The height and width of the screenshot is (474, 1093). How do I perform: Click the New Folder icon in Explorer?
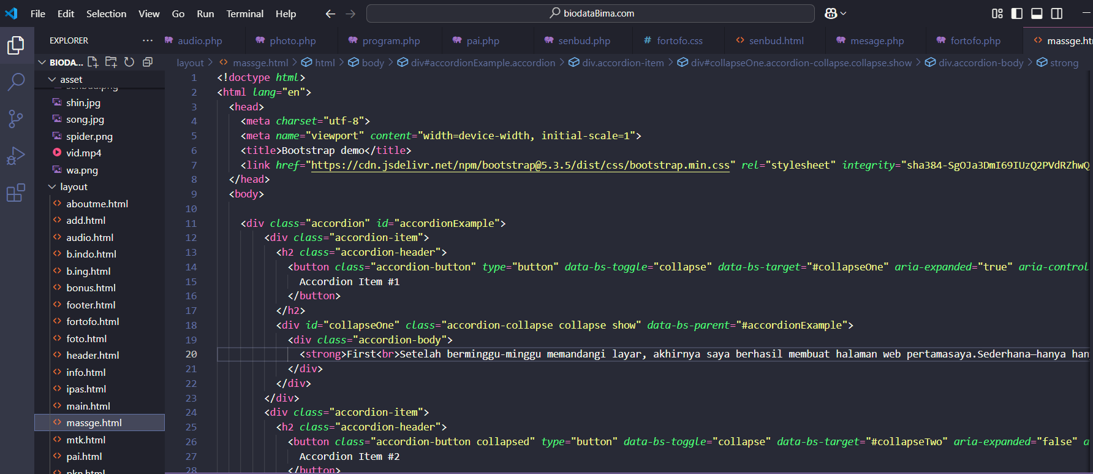pos(111,62)
